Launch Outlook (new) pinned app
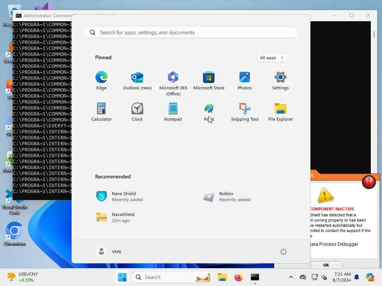Image resolution: width=382 pixels, height=286 pixels. point(137,81)
